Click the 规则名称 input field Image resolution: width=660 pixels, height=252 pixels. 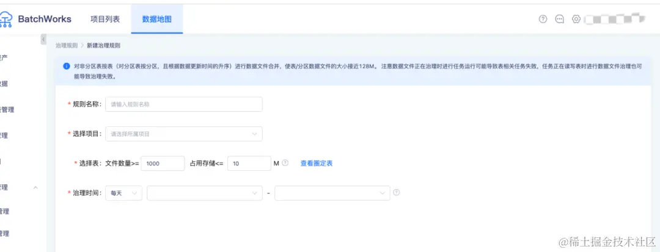(x=184, y=104)
